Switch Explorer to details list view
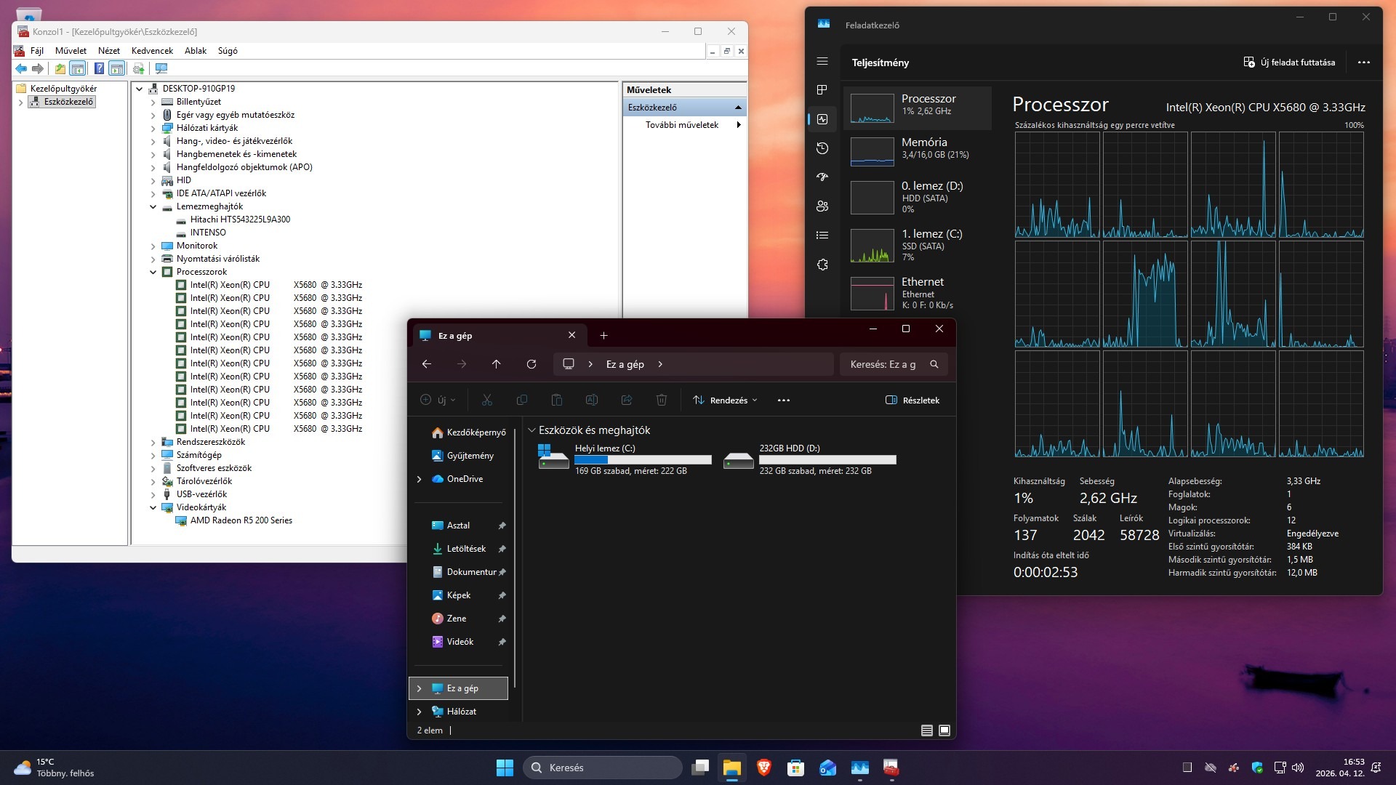The height and width of the screenshot is (785, 1396). pyautogui.click(x=927, y=730)
